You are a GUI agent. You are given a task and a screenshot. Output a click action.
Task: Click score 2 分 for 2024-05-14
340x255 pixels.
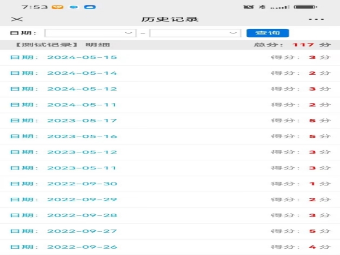[320, 73]
